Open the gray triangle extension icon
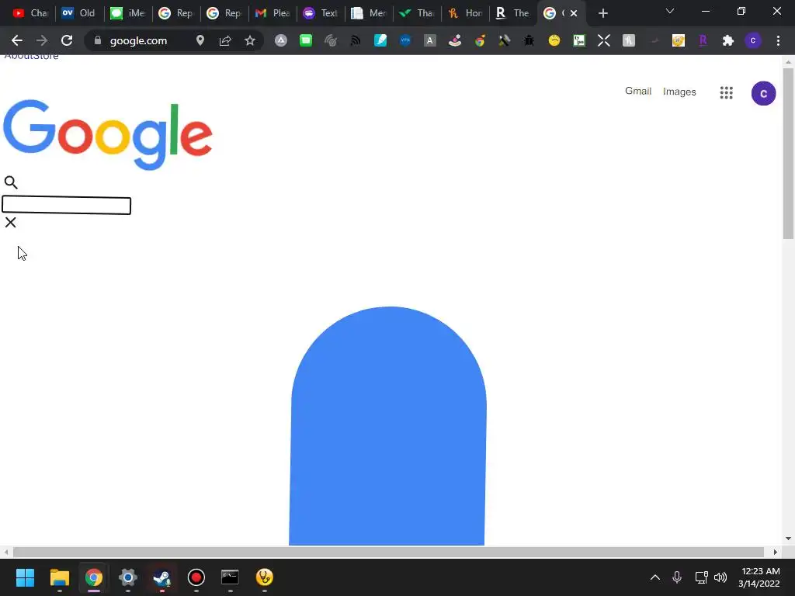This screenshot has width=795, height=596. click(x=281, y=40)
